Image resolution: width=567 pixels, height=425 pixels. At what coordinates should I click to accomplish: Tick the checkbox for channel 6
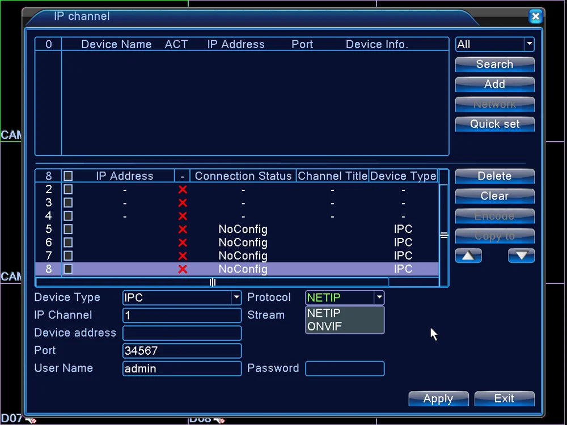pyautogui.click(x=68, y=243)
